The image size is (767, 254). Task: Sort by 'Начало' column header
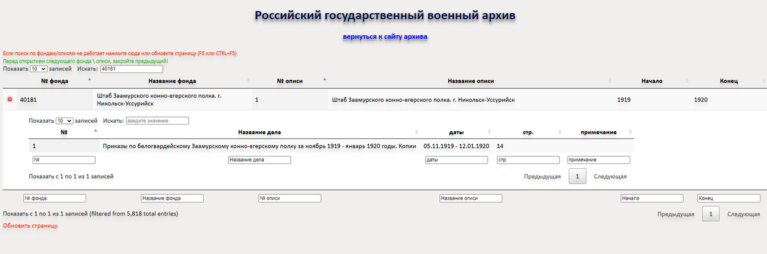pos(652,81)
